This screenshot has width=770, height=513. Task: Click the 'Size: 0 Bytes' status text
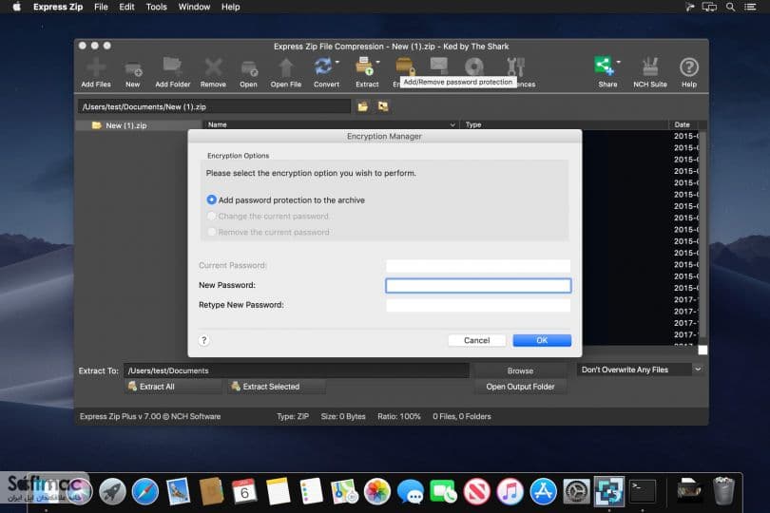(343, 416)
